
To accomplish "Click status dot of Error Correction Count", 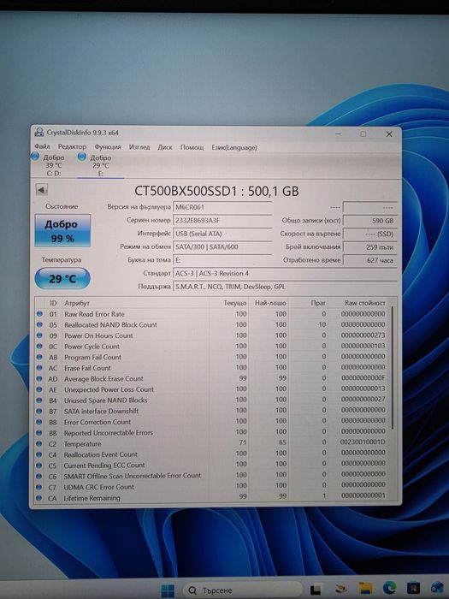I will pyautogui.click(x=39, y=422).
